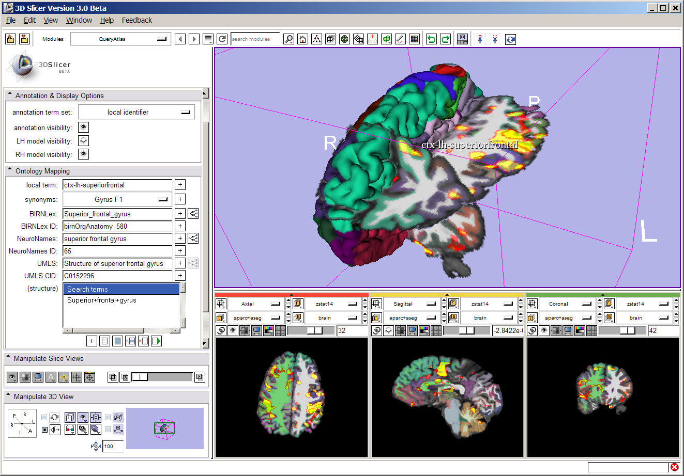
Task: Click the load scene icon in toolbar
Action: point(10,39)
